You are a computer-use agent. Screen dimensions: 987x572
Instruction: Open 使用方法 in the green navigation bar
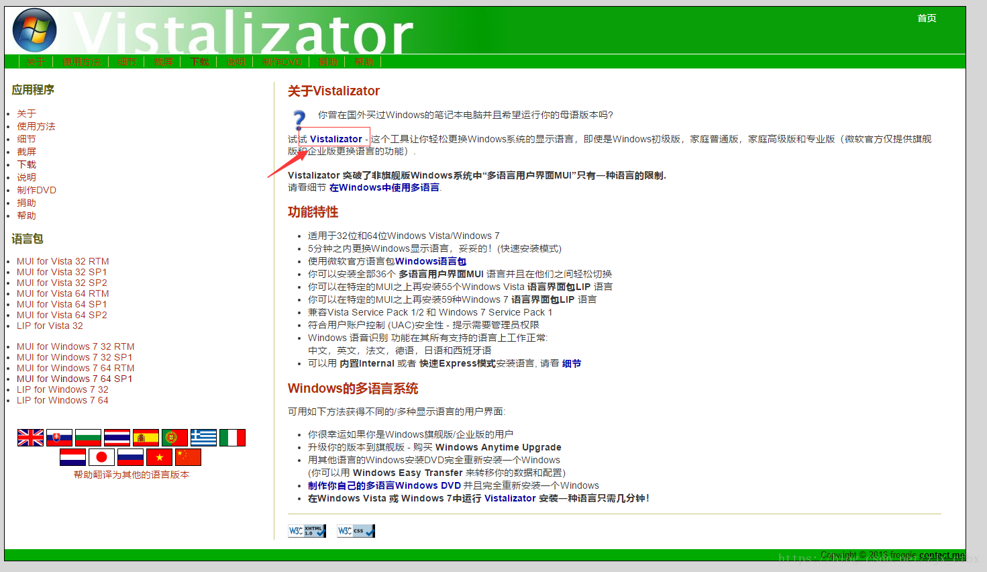82,62
